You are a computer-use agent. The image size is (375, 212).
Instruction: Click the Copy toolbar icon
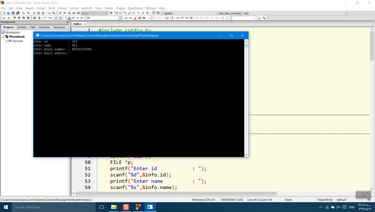point(38,13)
